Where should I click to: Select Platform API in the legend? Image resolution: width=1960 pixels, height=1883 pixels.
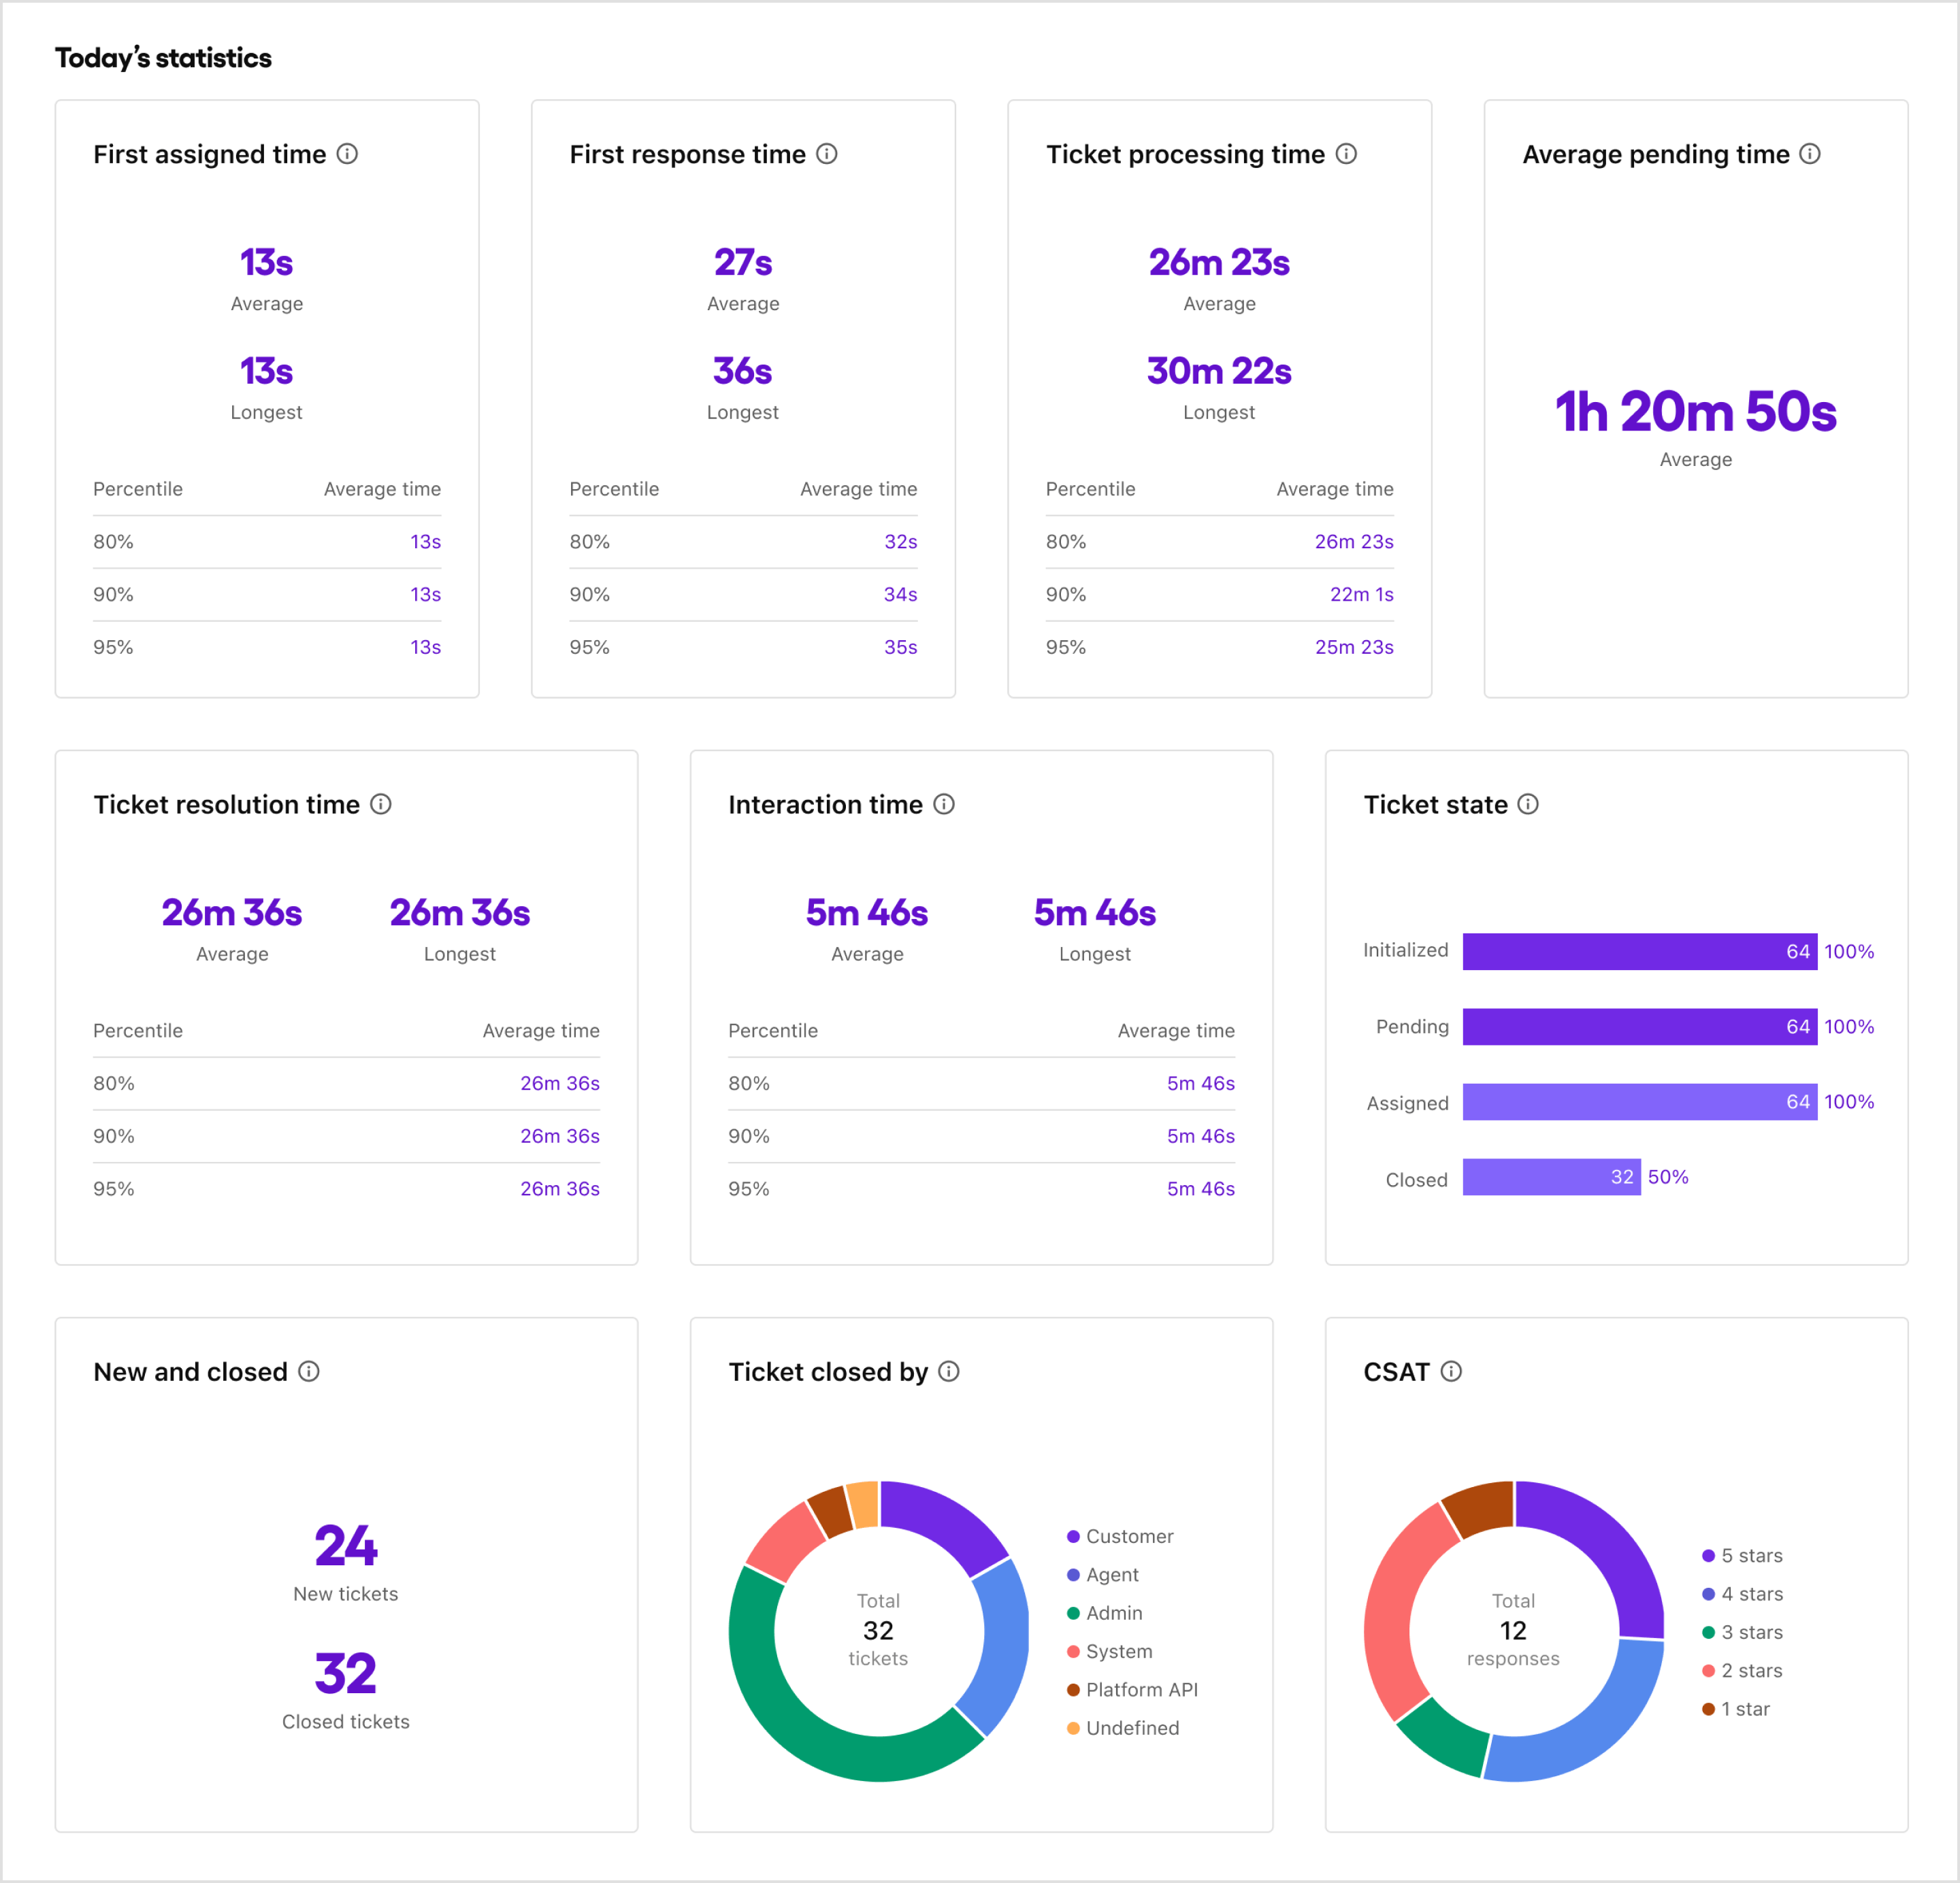pos(1132,1690)
